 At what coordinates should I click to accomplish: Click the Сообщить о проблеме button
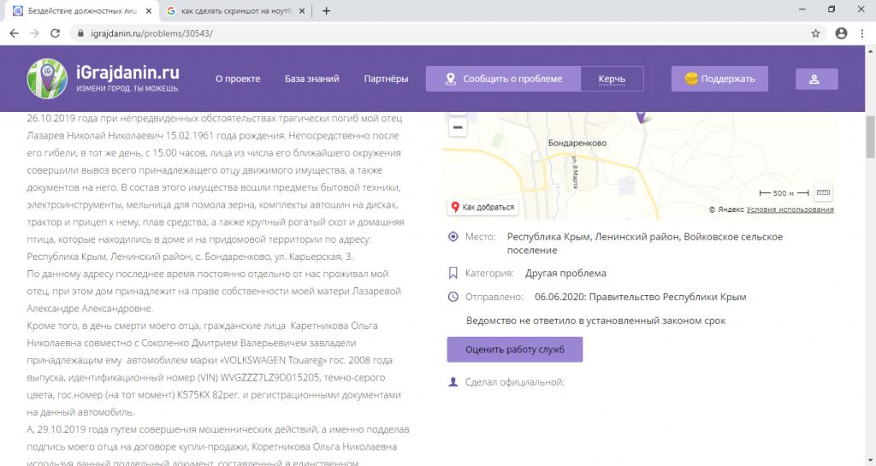pyautogui.click(x=503, y=79)
